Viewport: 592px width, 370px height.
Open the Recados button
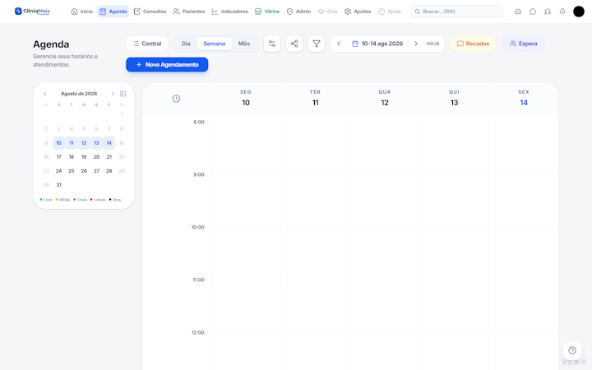click(473, 44)
